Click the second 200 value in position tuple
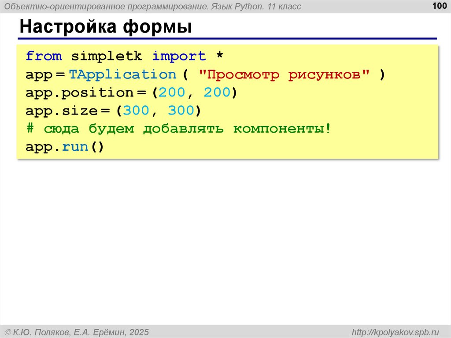 tap(217, 93)
